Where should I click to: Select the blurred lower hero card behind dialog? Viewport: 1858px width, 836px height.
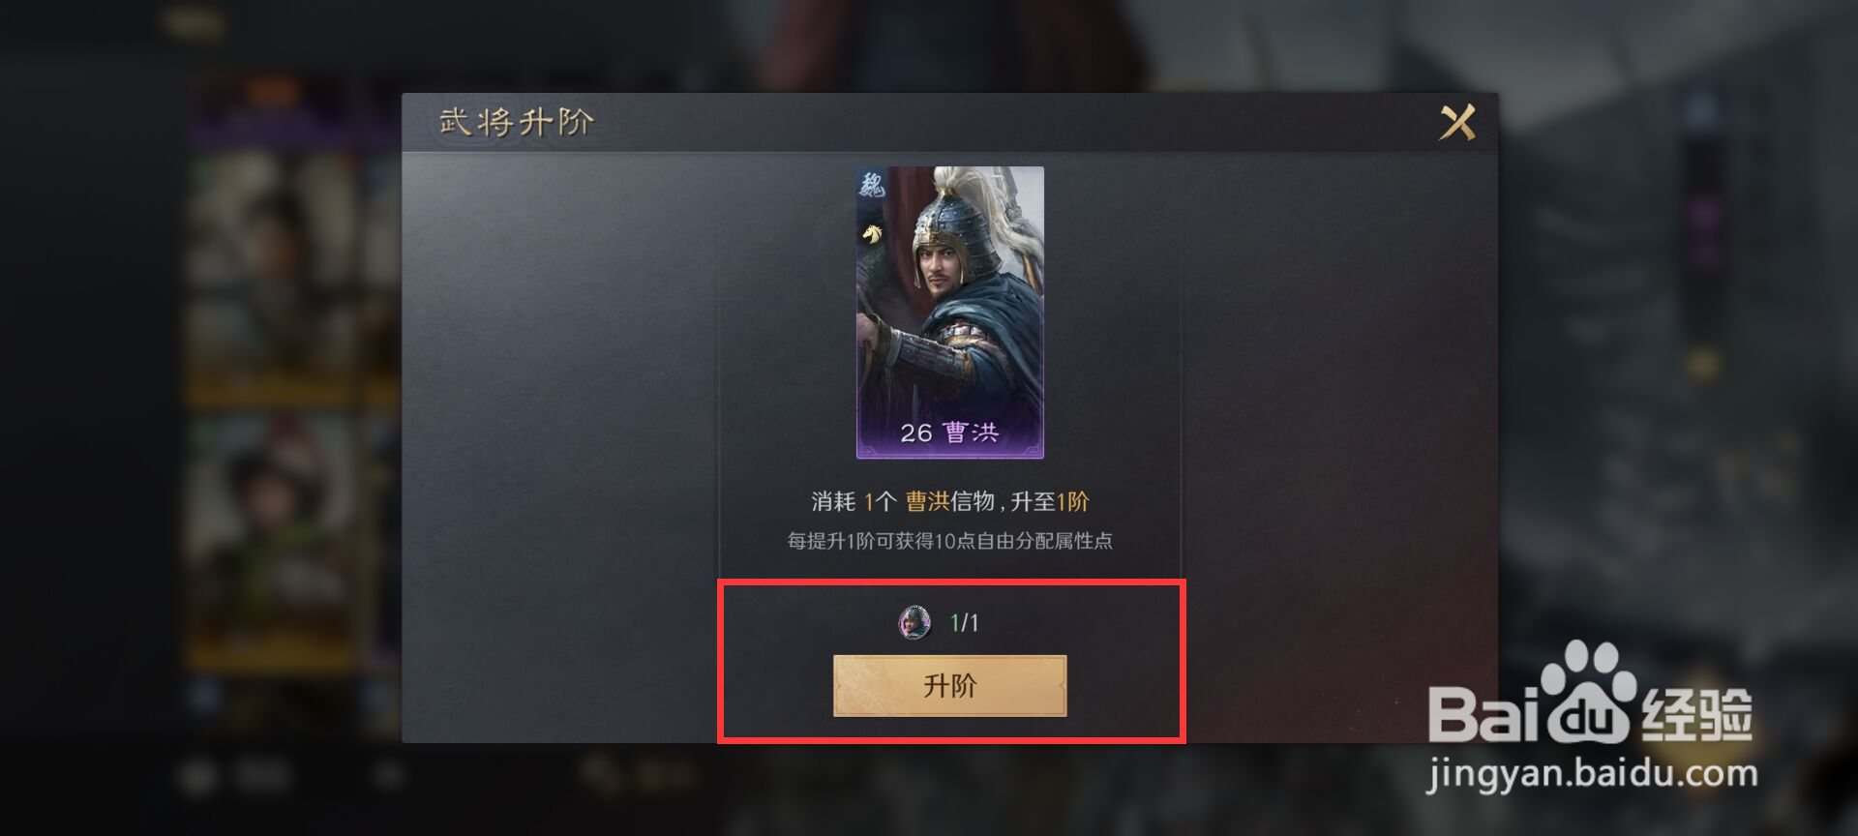coord(271,542)
